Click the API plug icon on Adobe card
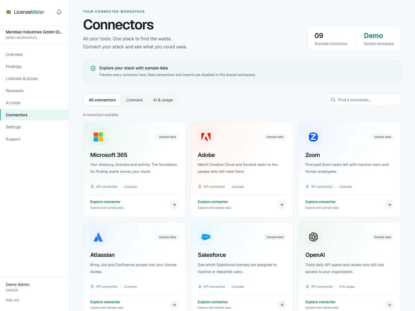The image size is (415, 311). [x=200, y=187]
